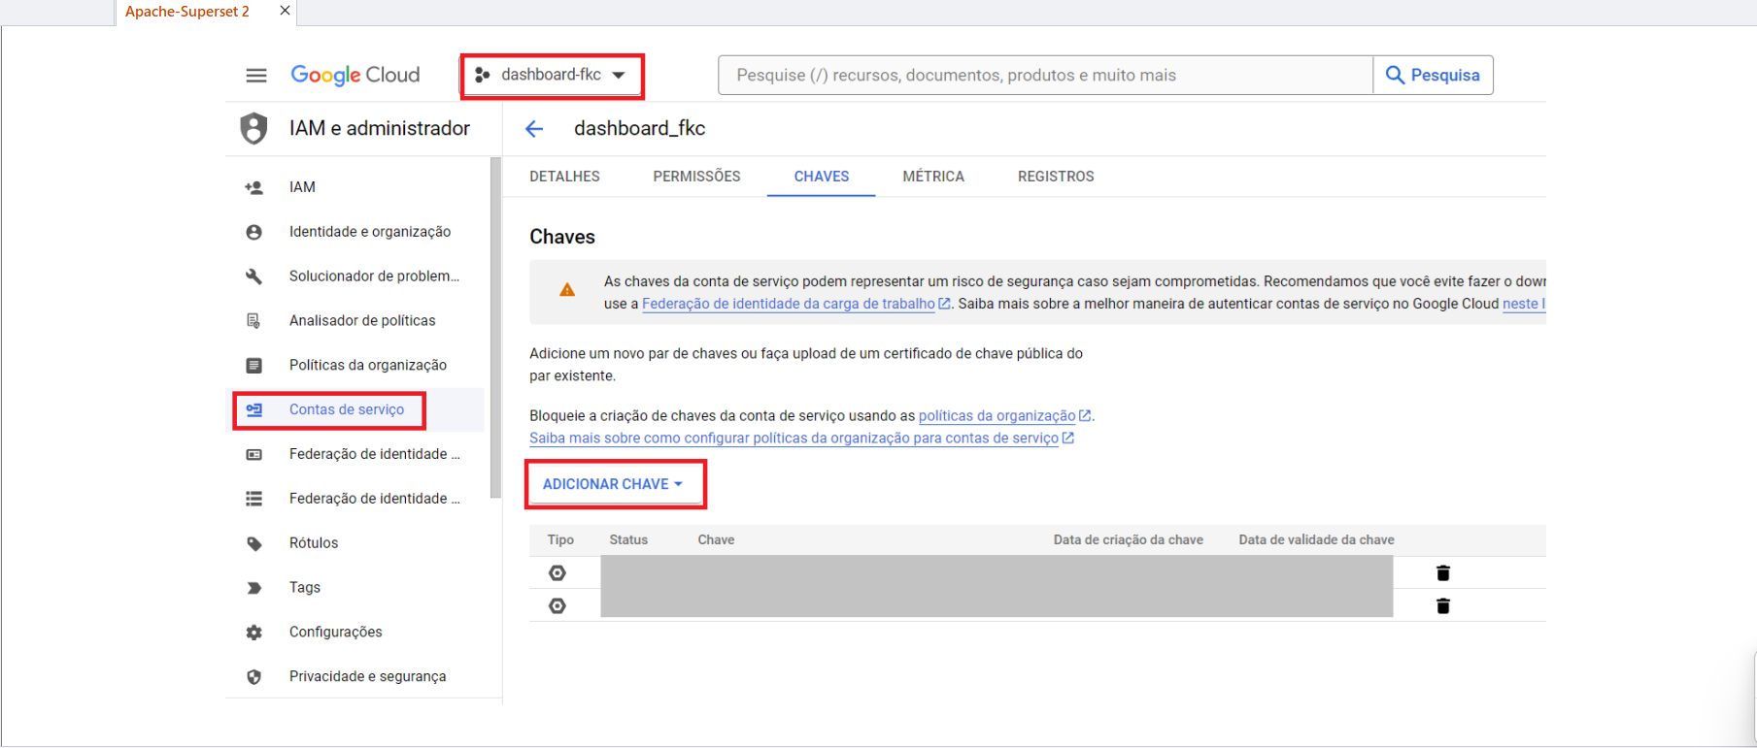Screen dimensions: 1757x748
Task: Click the back arrow beside dashboard_fkc
Action: coord(534,129)
